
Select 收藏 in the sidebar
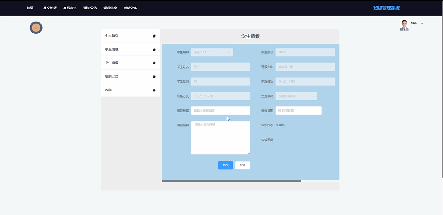(x=130, y=90)
